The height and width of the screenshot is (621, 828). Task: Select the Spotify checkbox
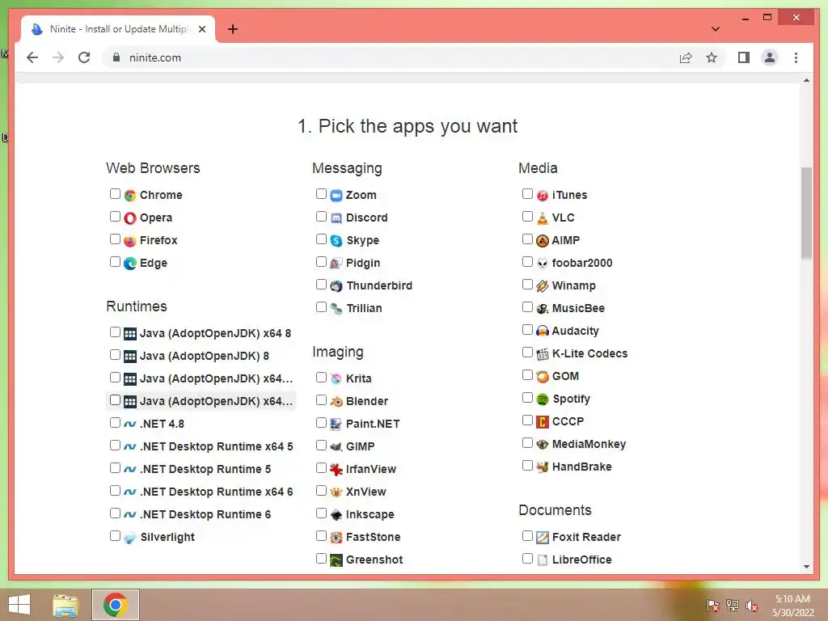pos(527,398)
